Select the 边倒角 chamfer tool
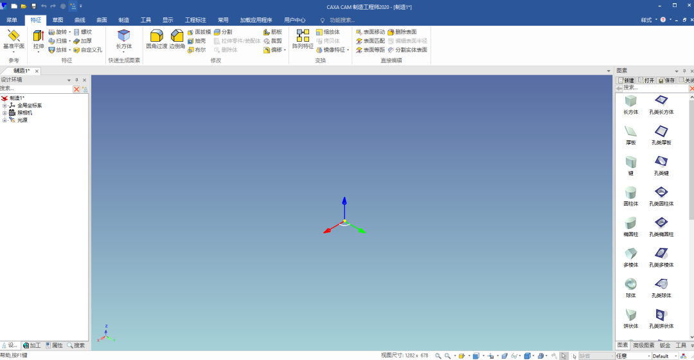 [177, 40]
